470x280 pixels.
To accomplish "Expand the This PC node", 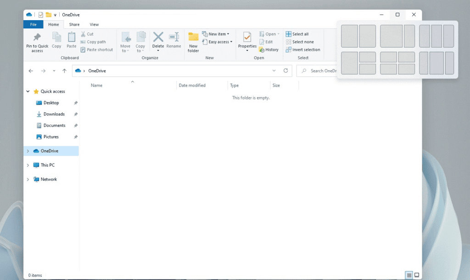I will 28,165.
